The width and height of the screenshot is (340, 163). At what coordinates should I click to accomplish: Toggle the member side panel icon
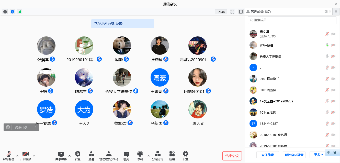click(x=241, y=12)
